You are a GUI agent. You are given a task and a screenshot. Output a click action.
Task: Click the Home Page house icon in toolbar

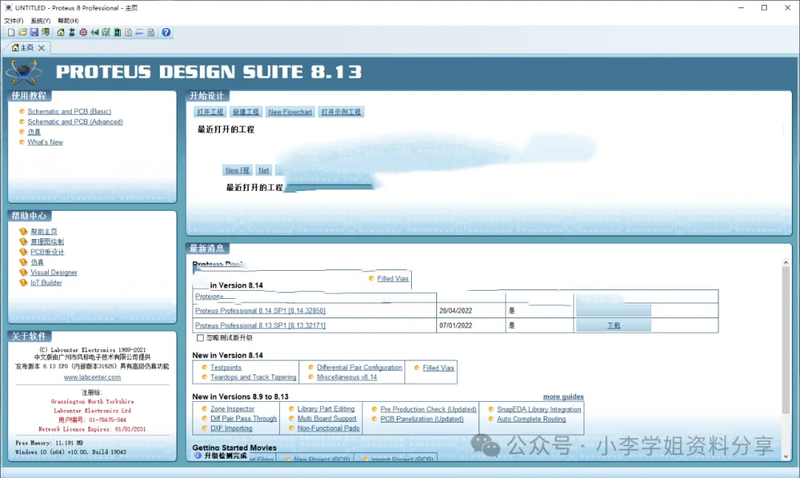tap(61, 32)
